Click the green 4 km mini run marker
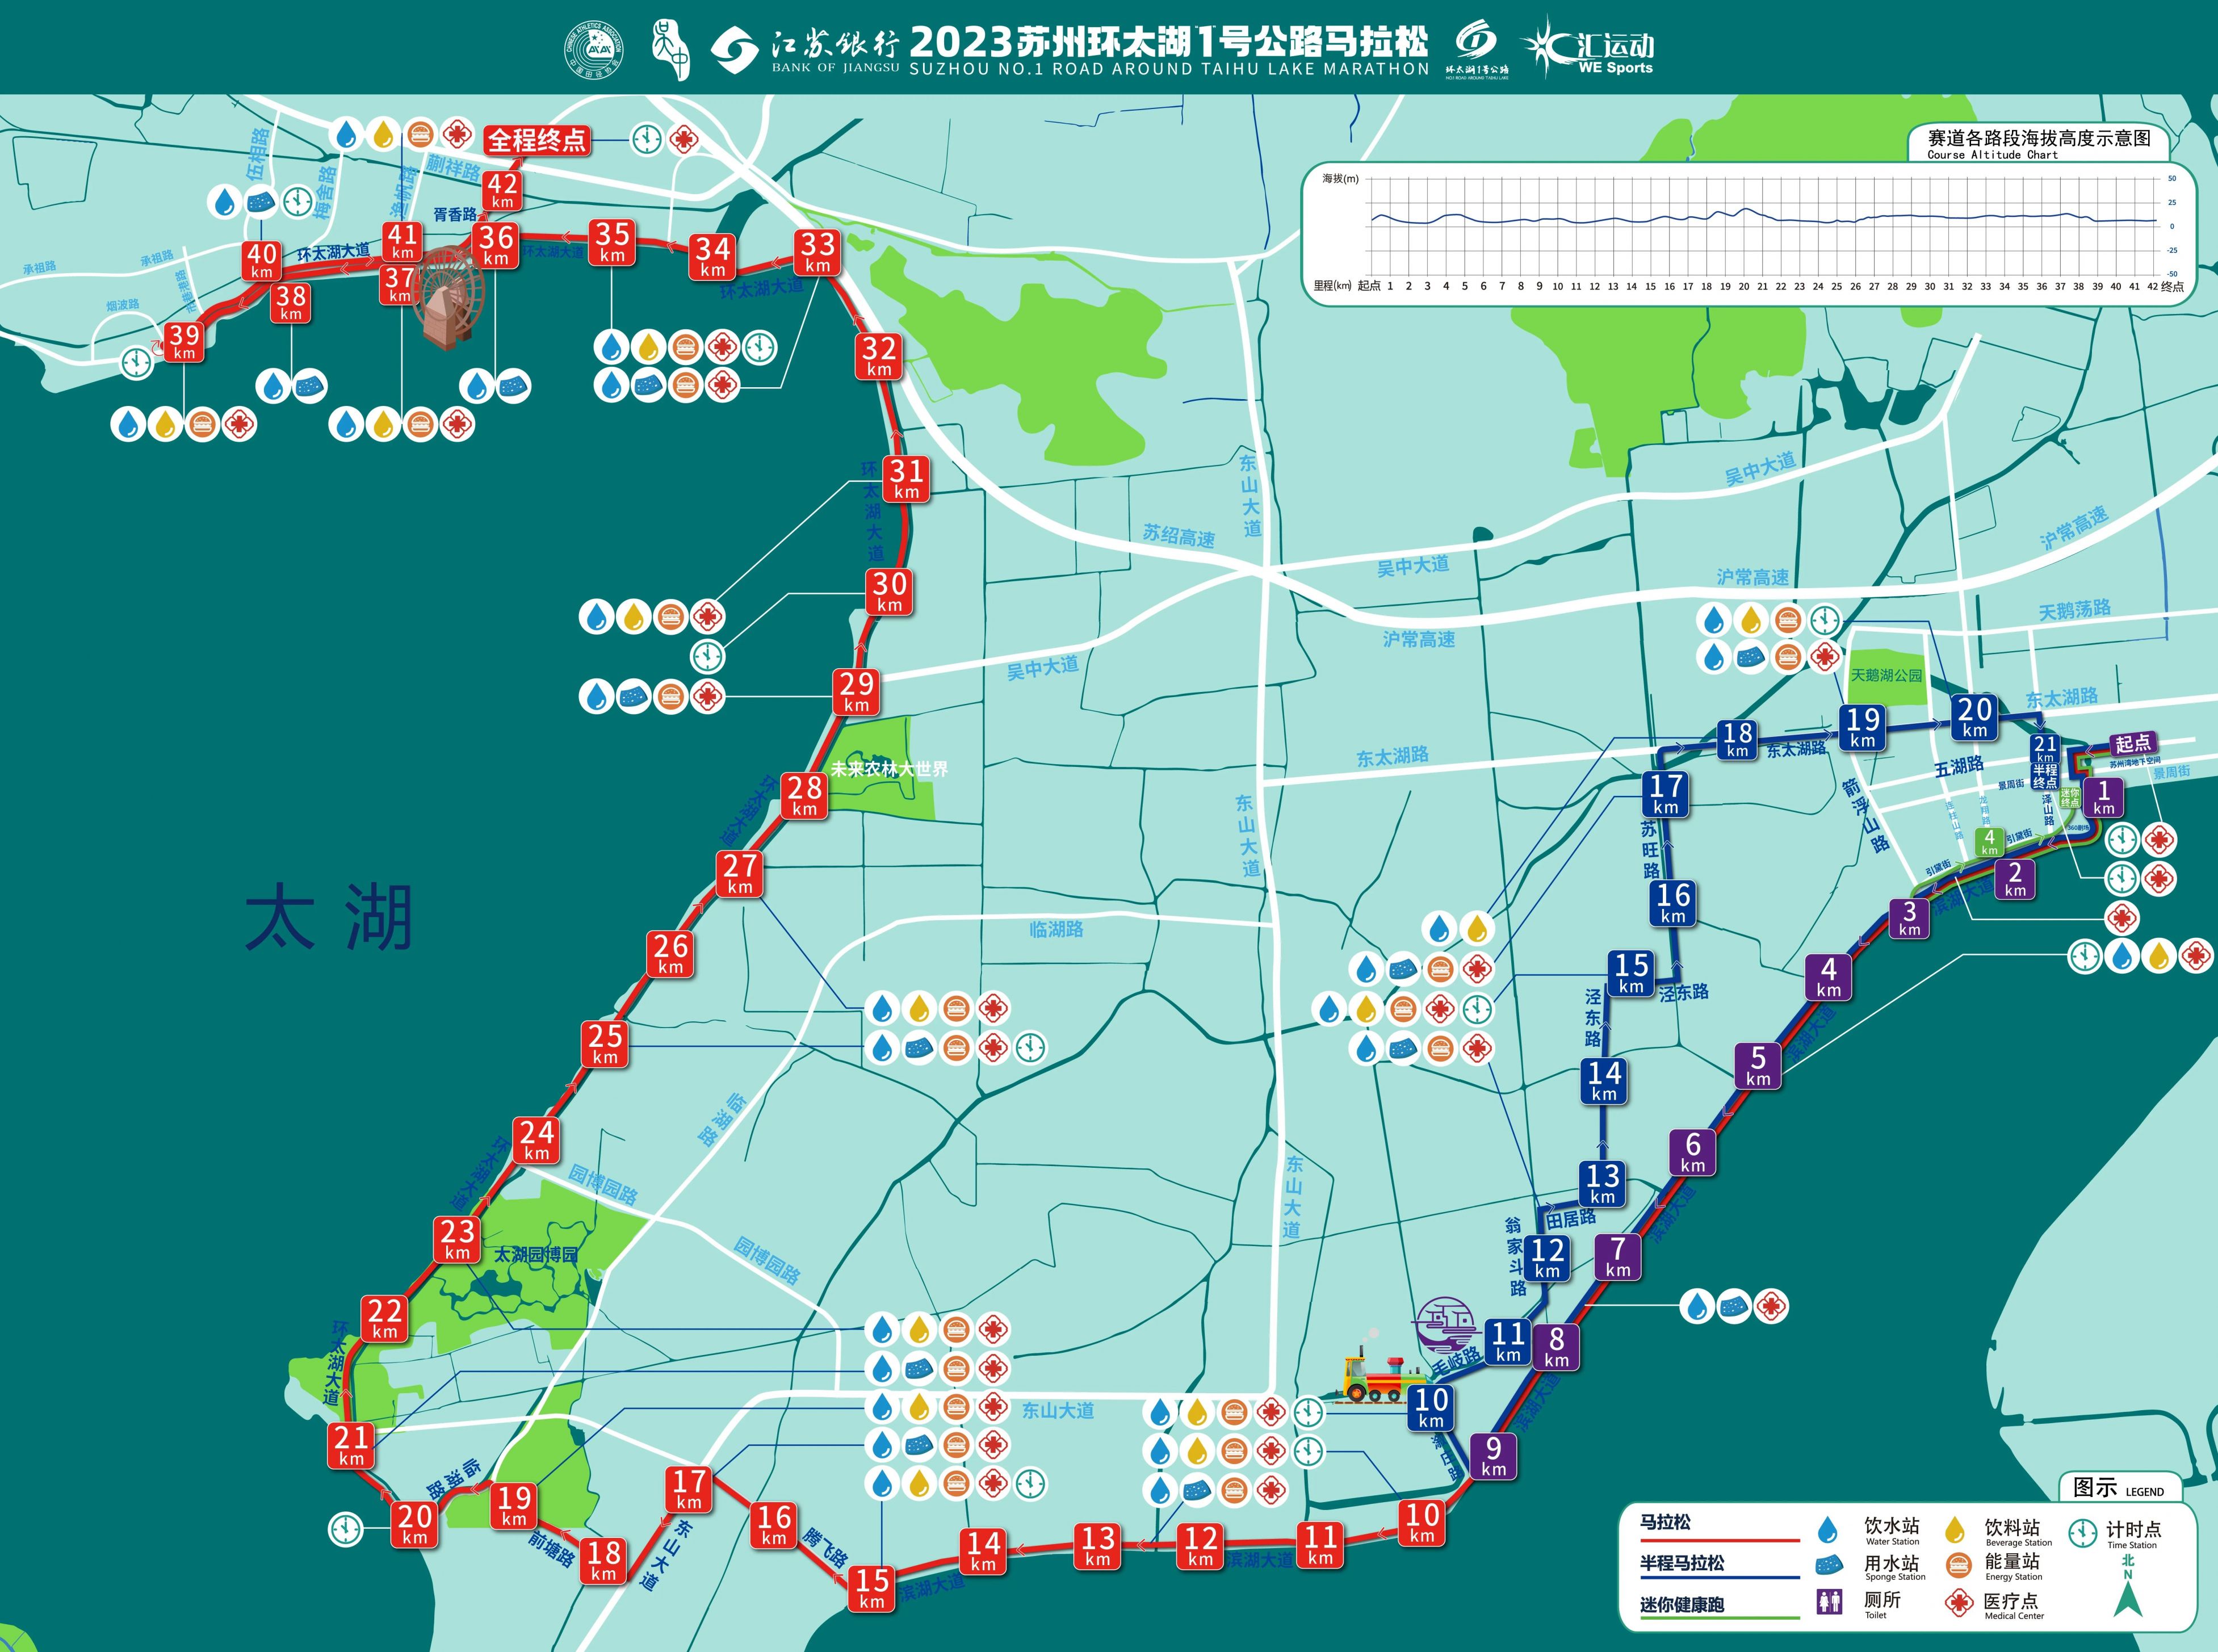 click(1989, 842)
